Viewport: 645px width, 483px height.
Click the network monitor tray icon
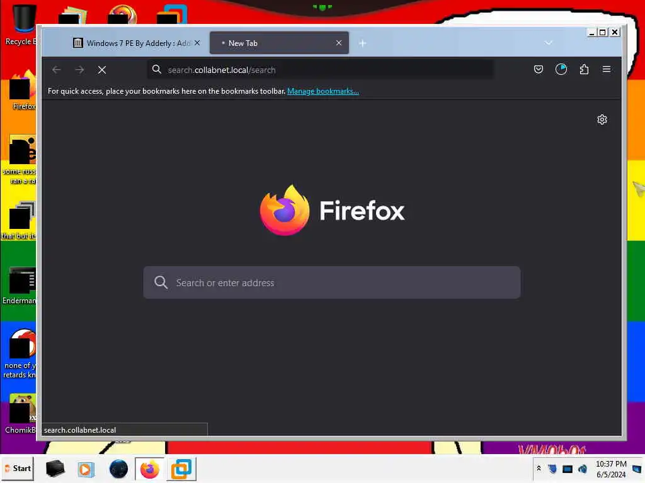568,469
